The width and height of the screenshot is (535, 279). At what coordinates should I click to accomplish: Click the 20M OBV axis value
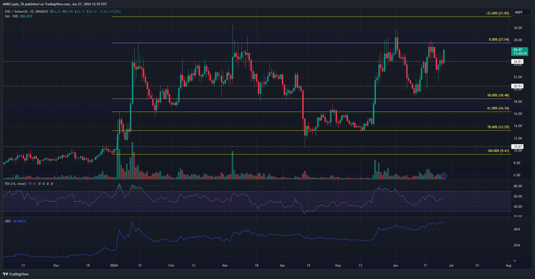[x=517, y=245]
